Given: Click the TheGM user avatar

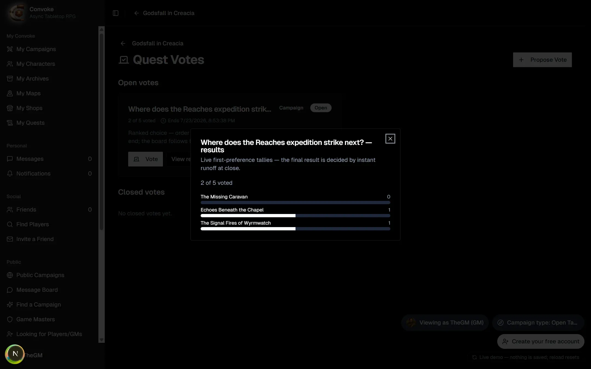Looking at the screenshot, I should (x=15, y=354).
